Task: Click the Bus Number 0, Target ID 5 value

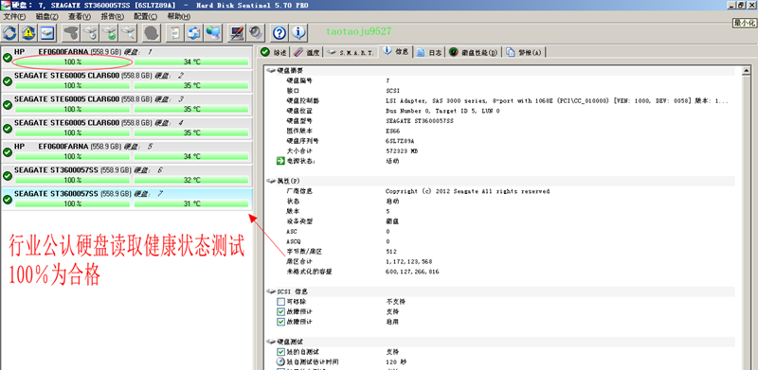Action: click(x=442, y=111)
